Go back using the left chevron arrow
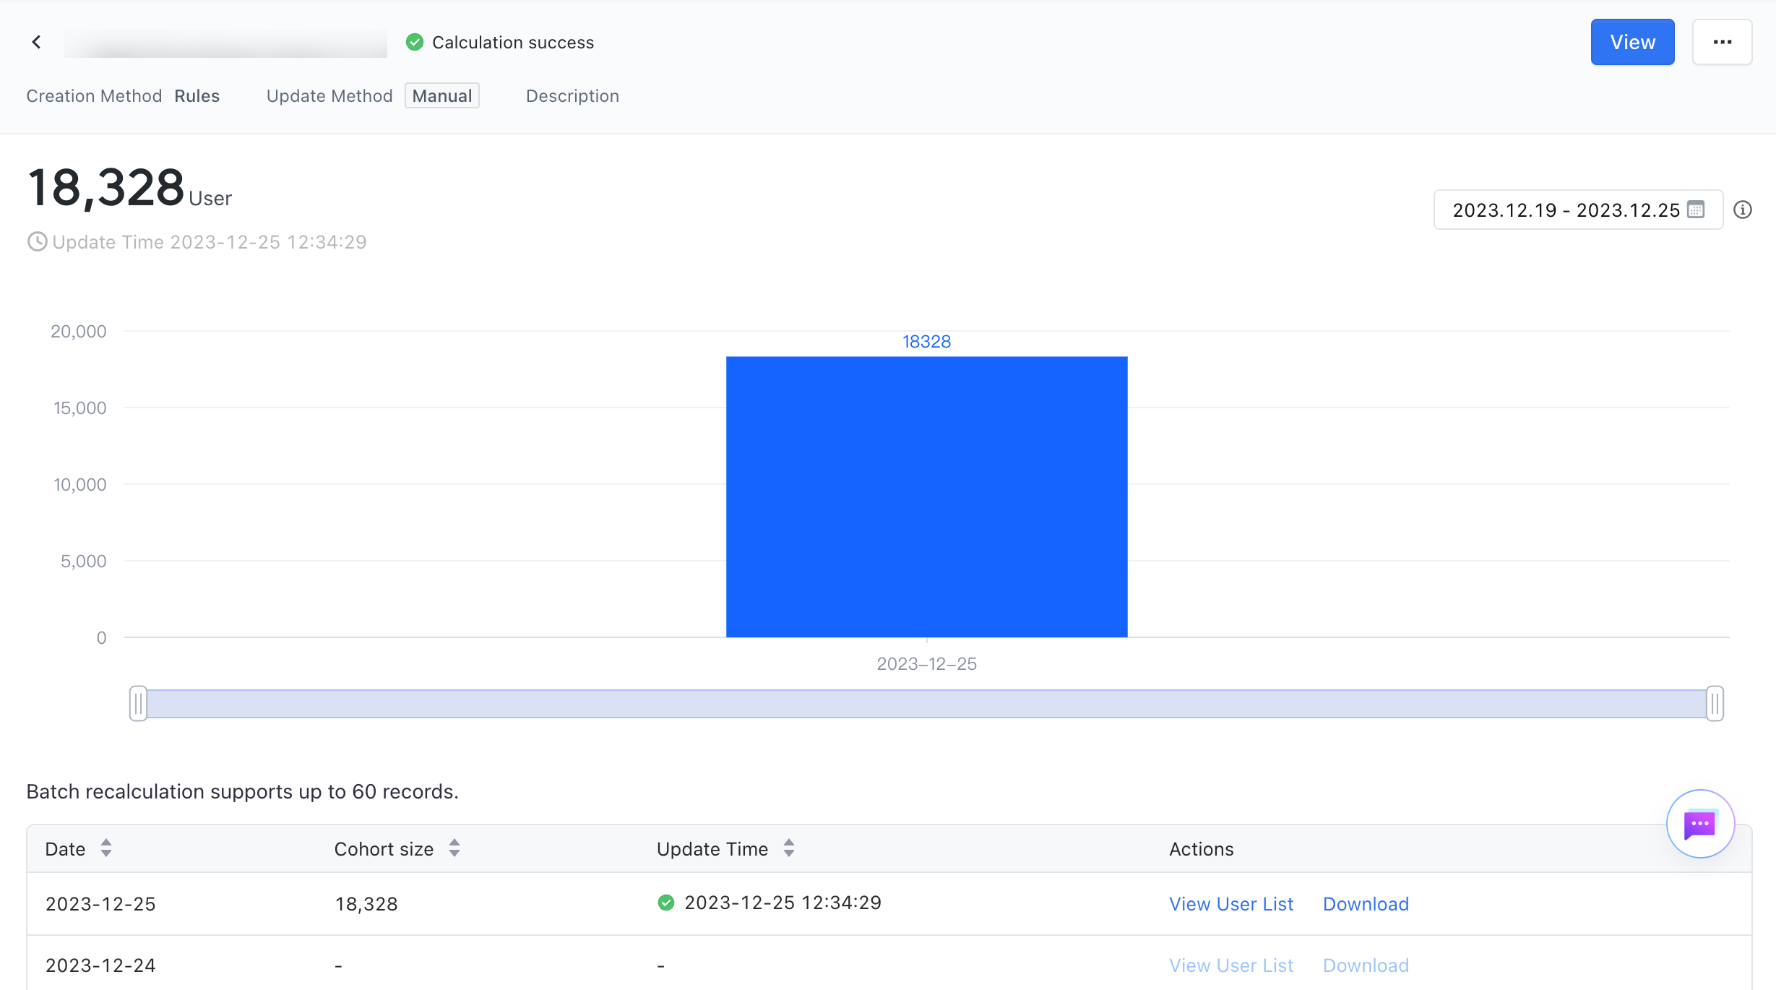The image size is (1776, 990). [x=36, y=42]
